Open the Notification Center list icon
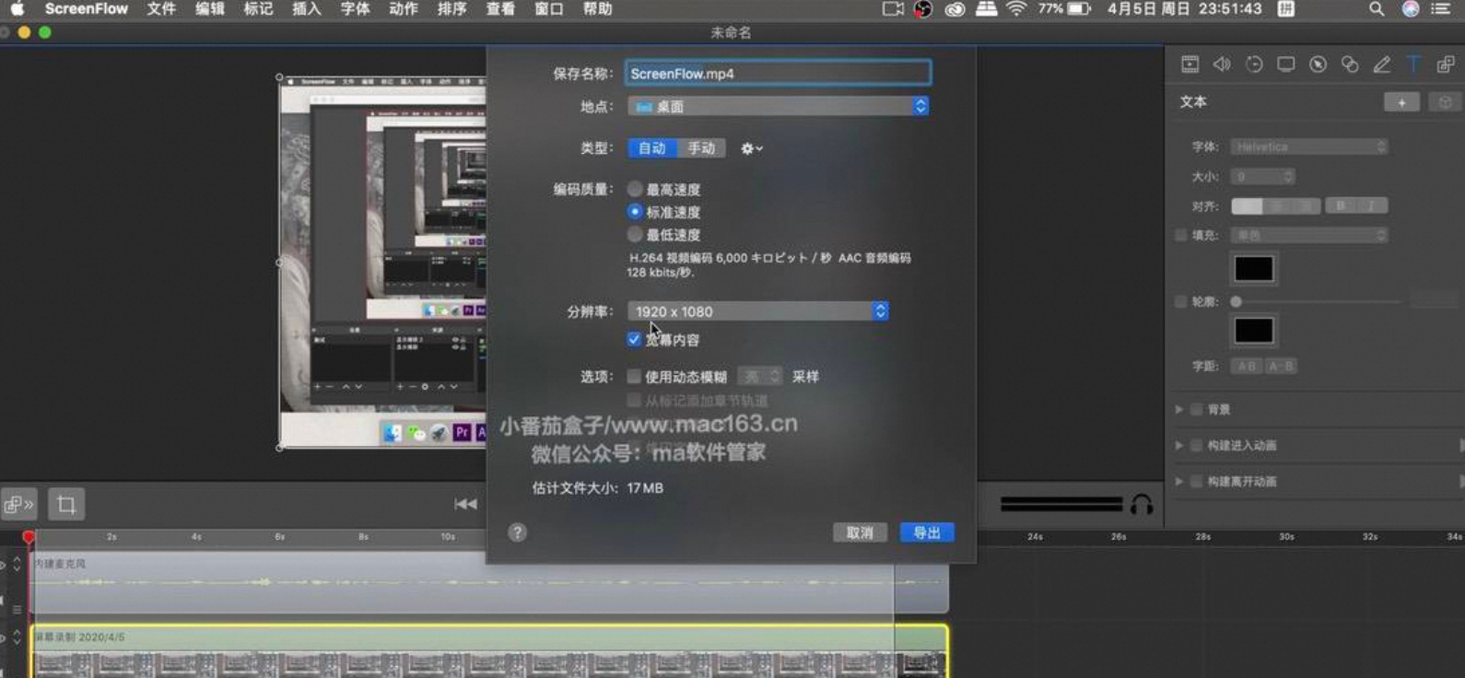This screenshot has height=678, width=1465. pyautogui.click(x=1441, y=9)
